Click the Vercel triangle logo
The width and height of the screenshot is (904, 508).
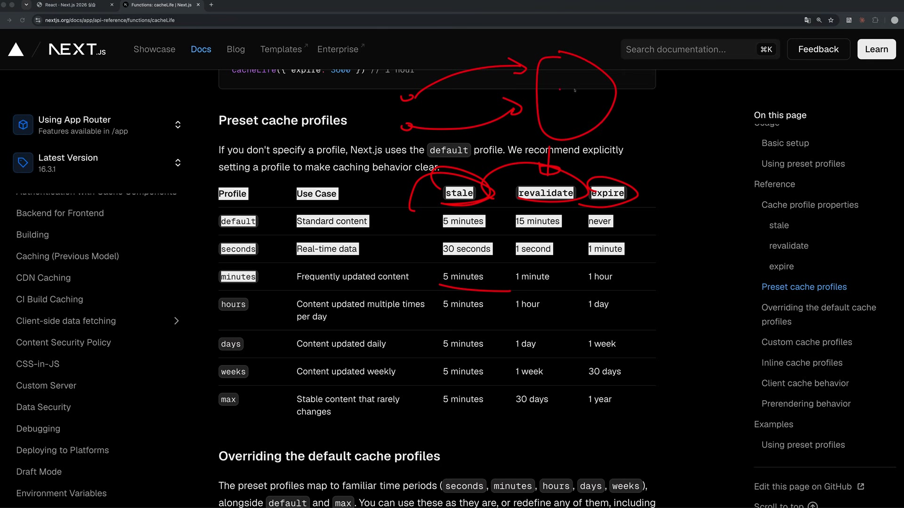16,49
